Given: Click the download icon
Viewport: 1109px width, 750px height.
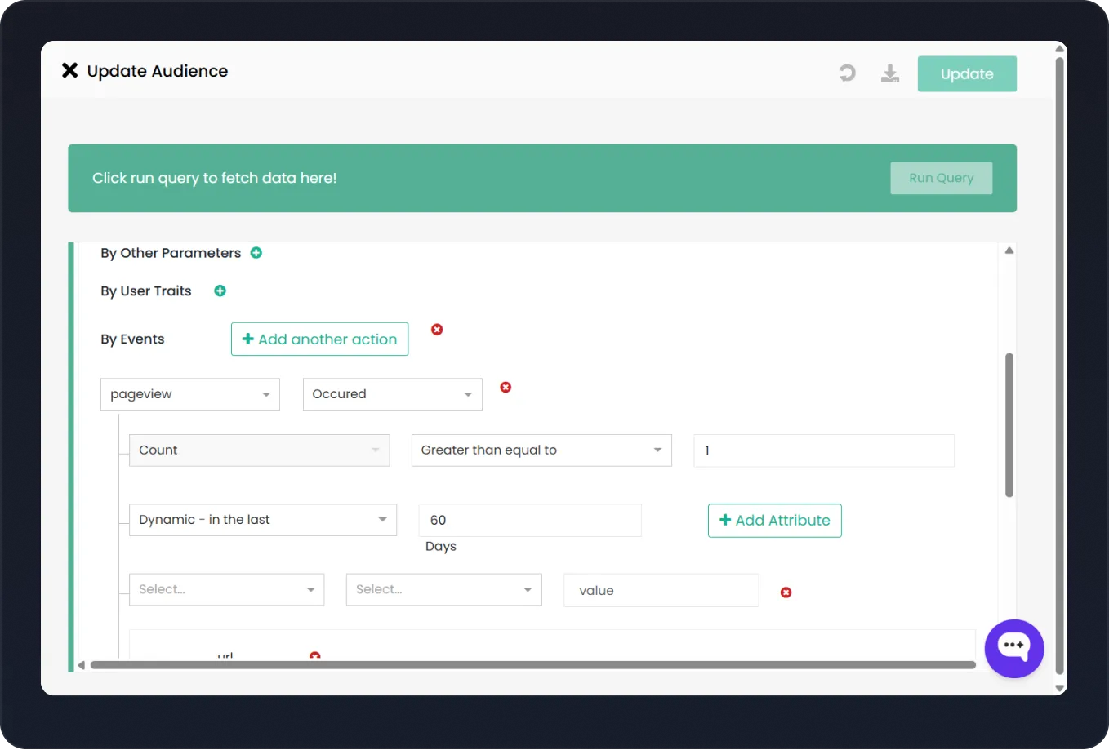Looking at the screenshot, I should (890, 73).
